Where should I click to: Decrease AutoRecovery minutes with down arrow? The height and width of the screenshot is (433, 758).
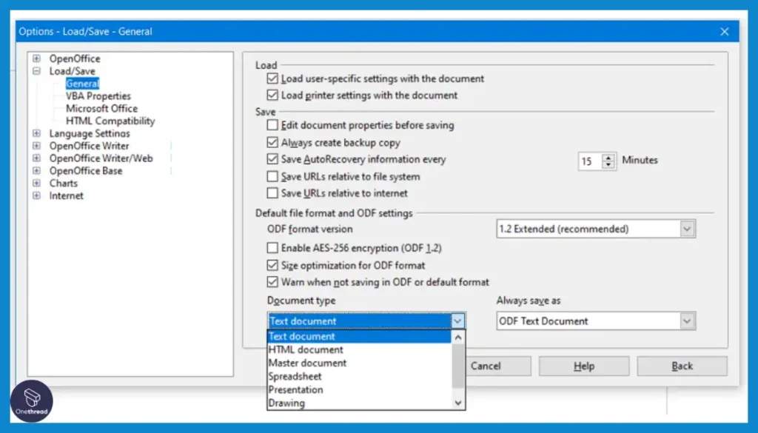[608, 165]
